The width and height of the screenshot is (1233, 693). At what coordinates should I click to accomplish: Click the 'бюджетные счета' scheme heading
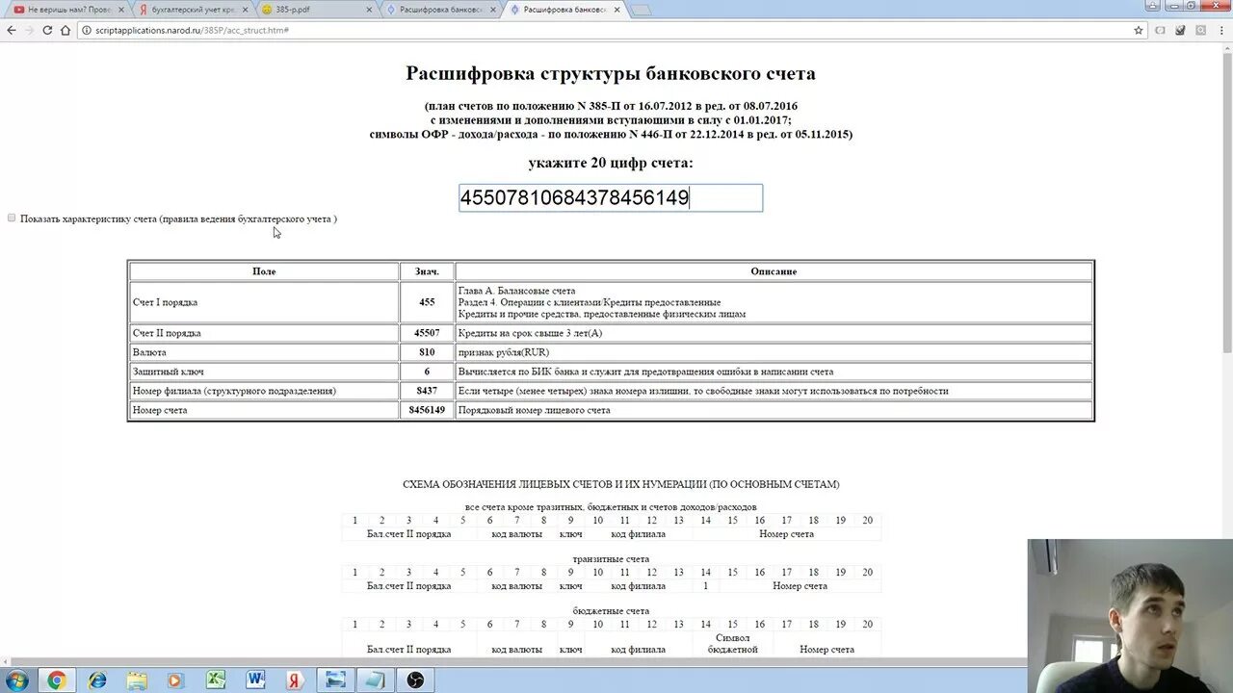point(611,610)
